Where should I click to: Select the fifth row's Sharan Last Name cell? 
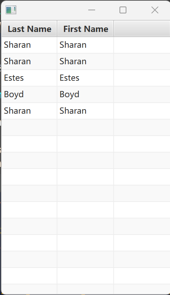click(x=29, y=111)
